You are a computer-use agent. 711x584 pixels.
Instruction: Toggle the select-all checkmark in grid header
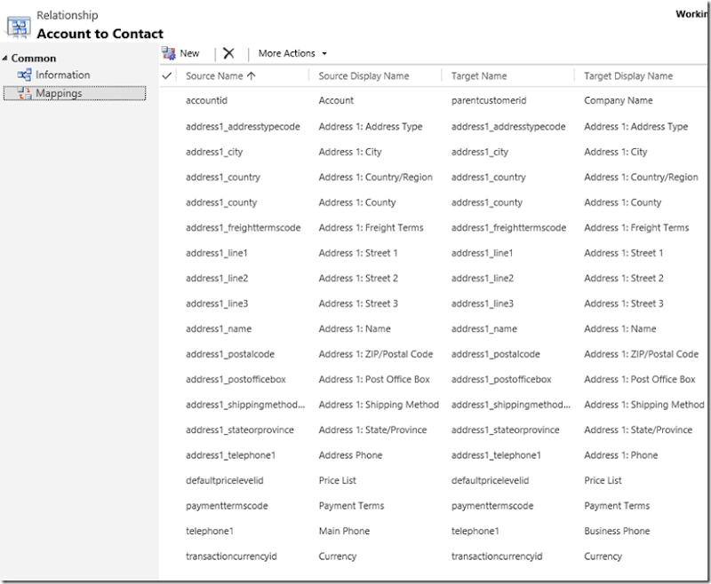coord(168,76)
